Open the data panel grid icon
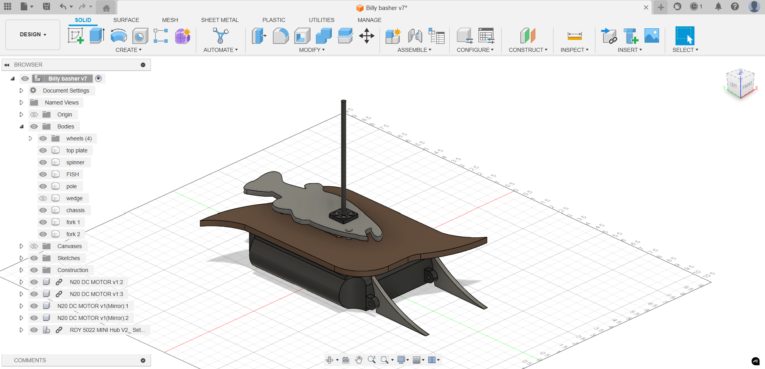The image size is (765, 369). (x=8, y=6)
